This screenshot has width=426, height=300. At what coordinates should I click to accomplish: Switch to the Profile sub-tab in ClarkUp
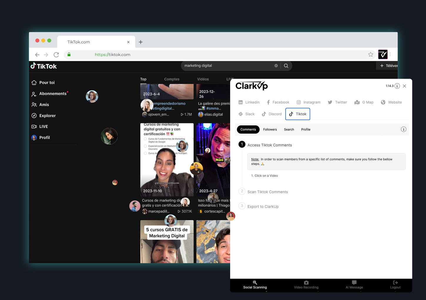pos(306,129)
